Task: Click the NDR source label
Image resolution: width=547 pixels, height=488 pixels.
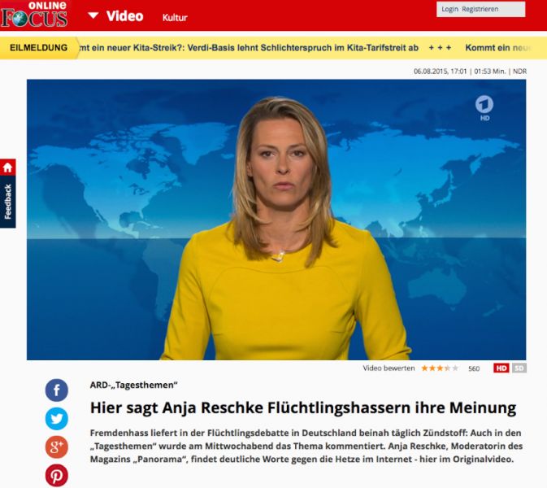Action: (x=520, y=72)
